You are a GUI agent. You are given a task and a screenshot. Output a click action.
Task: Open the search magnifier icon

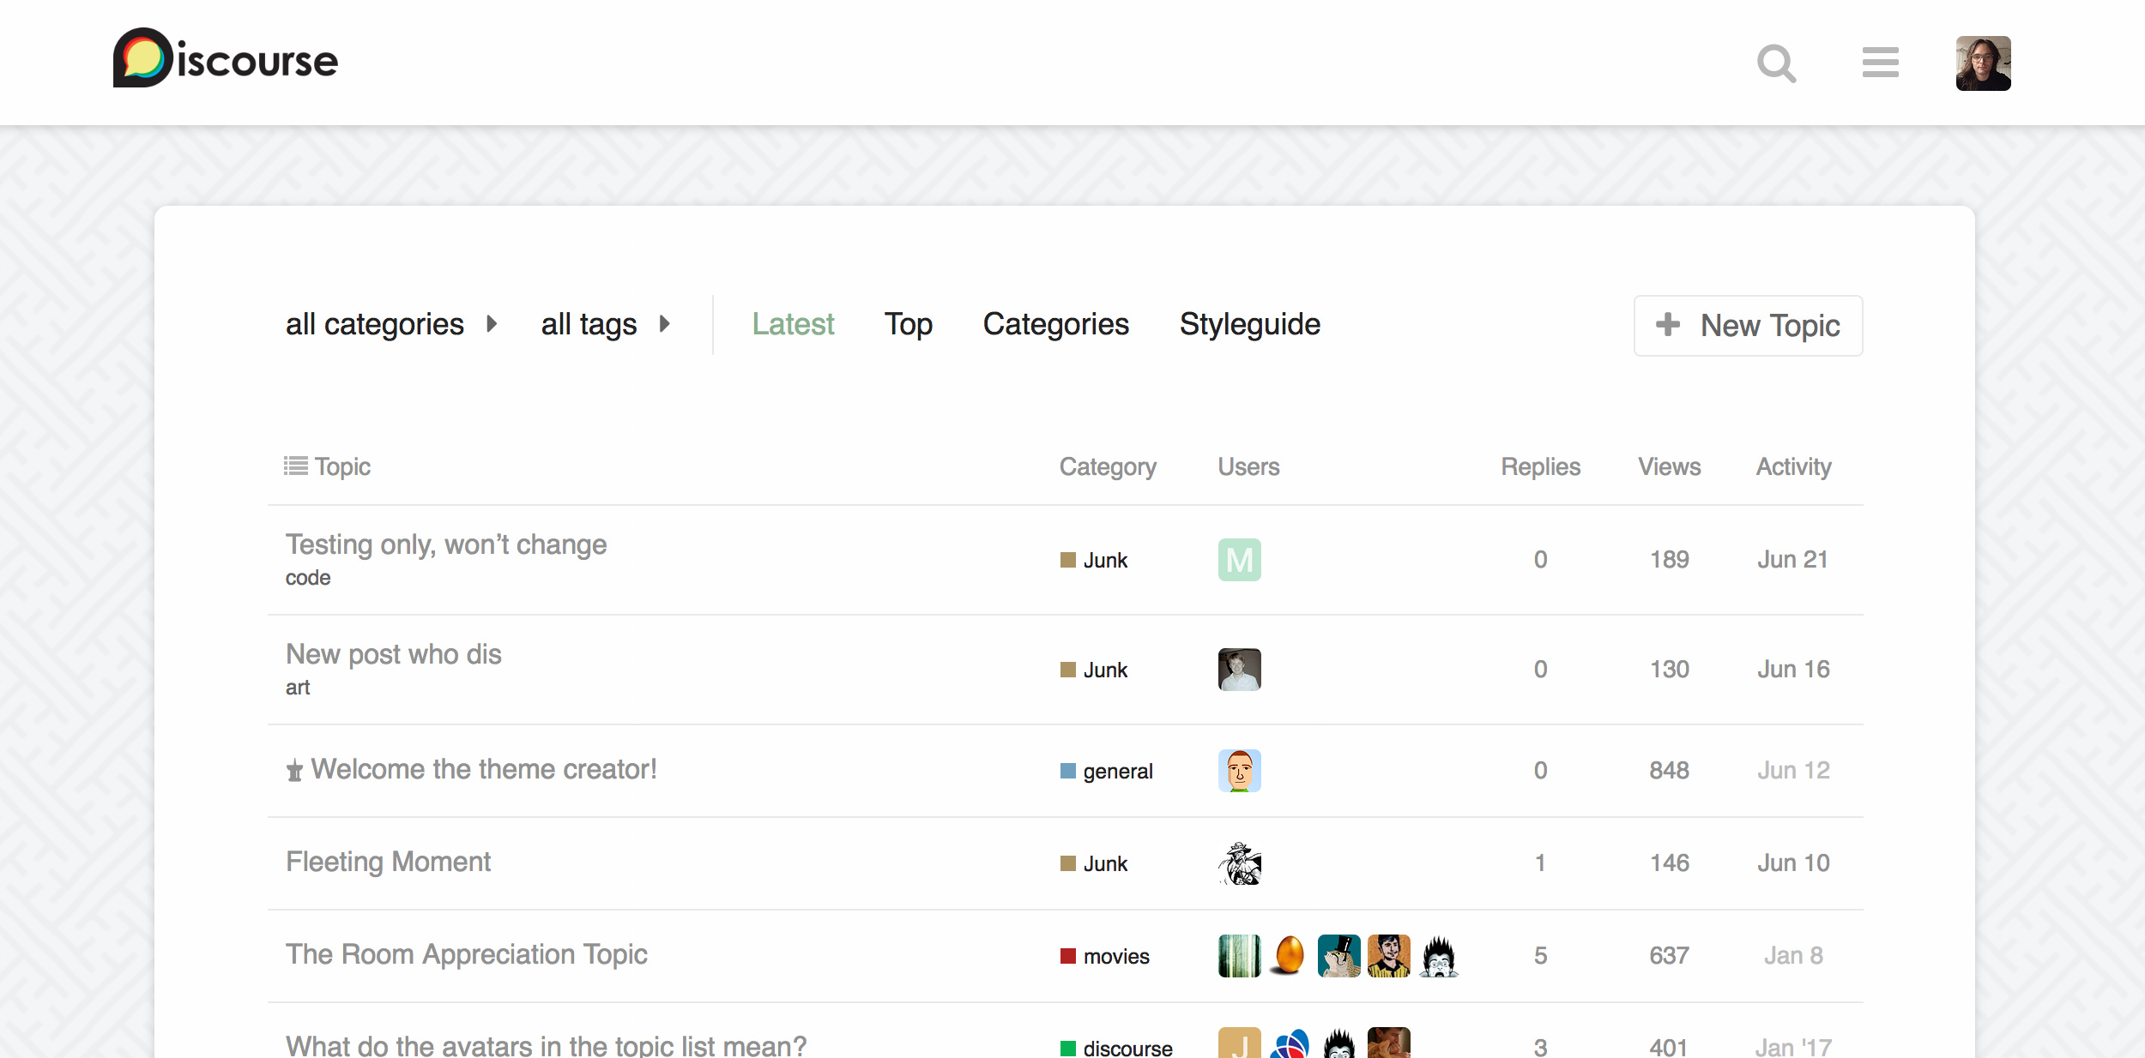[1776, 63]
